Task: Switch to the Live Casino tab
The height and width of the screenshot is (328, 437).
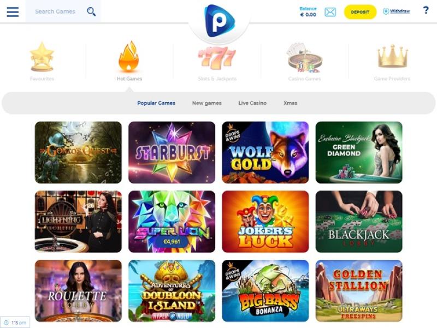Action: 252,103
